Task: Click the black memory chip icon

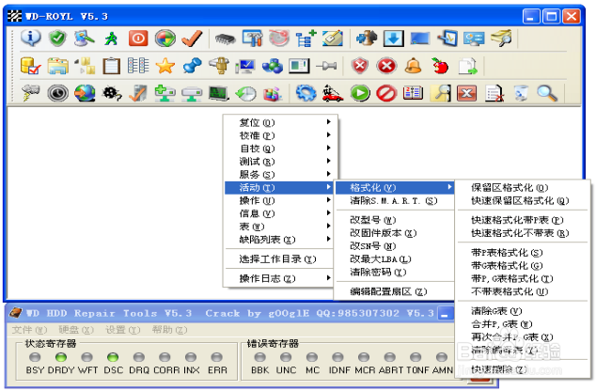Action: point(225,39)
